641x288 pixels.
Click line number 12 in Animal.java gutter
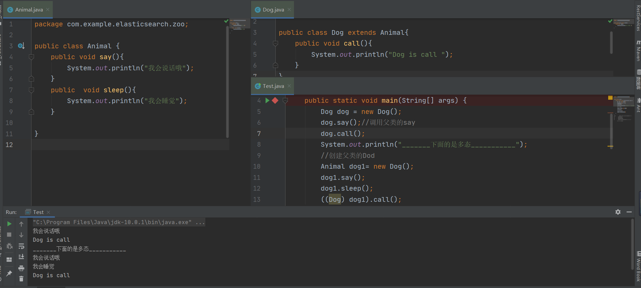[9, 145]
